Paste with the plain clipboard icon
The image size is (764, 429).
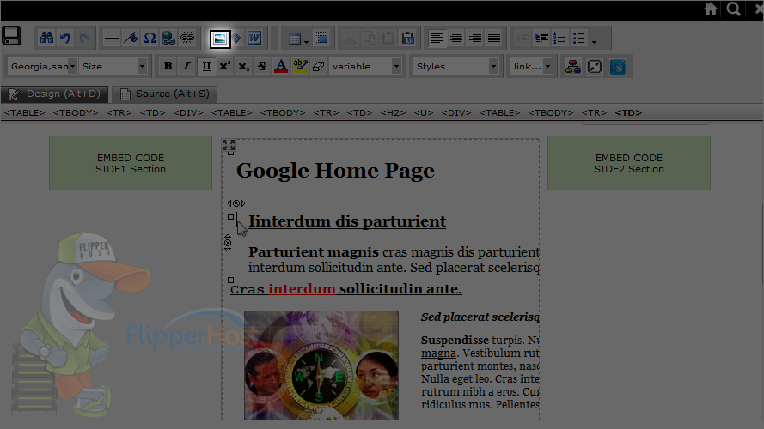click(x=388, y=38)
